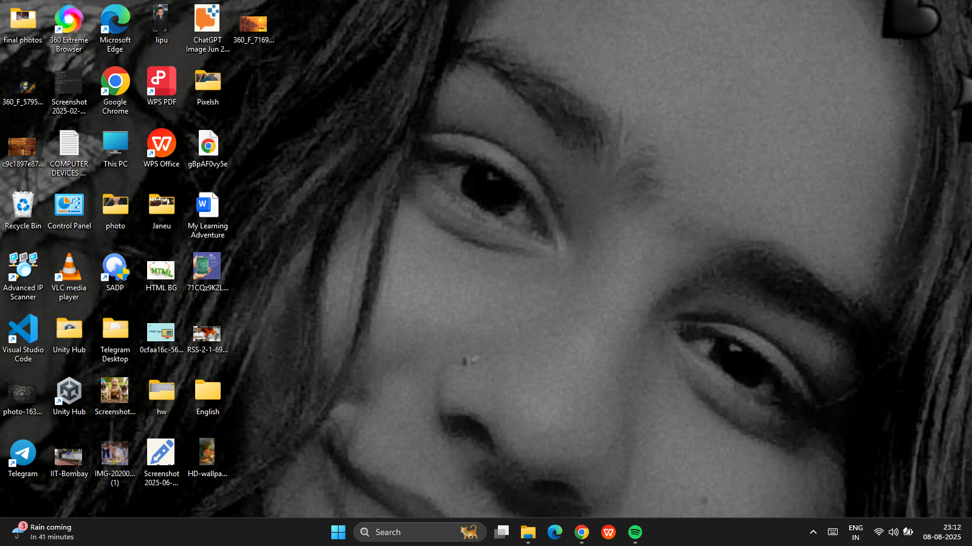The height and width of the screenshot is (546, 972).
Task: Click the VLC media player shortcut
Action: (x=69, y=268)
